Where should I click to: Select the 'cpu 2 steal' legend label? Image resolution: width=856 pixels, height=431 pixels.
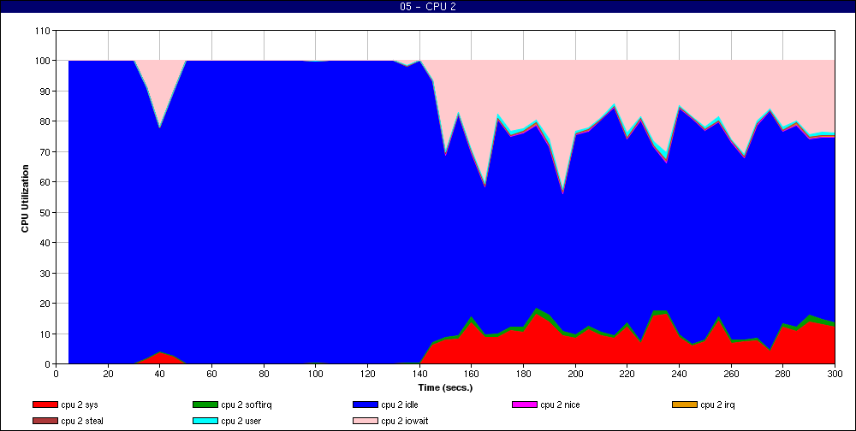(82, 422)
